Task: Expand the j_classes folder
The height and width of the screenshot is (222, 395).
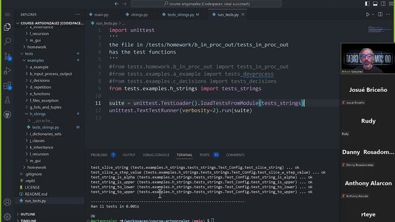Action: [37, 141]
